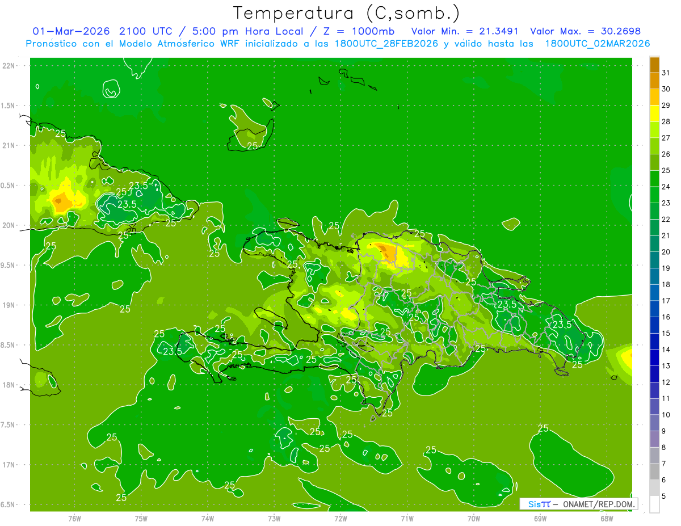
Task: Click the 20N latitude axis label
Action: pos(9,225)
